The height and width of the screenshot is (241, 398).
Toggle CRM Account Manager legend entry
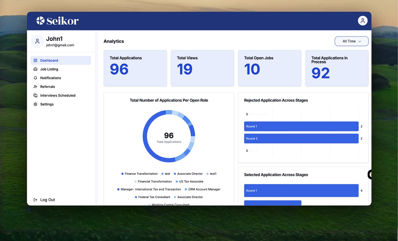(204, 189)
